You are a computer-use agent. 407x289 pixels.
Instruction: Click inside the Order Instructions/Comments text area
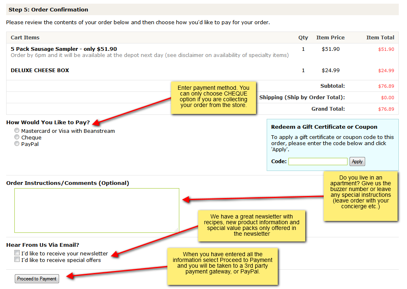[96, 210]
